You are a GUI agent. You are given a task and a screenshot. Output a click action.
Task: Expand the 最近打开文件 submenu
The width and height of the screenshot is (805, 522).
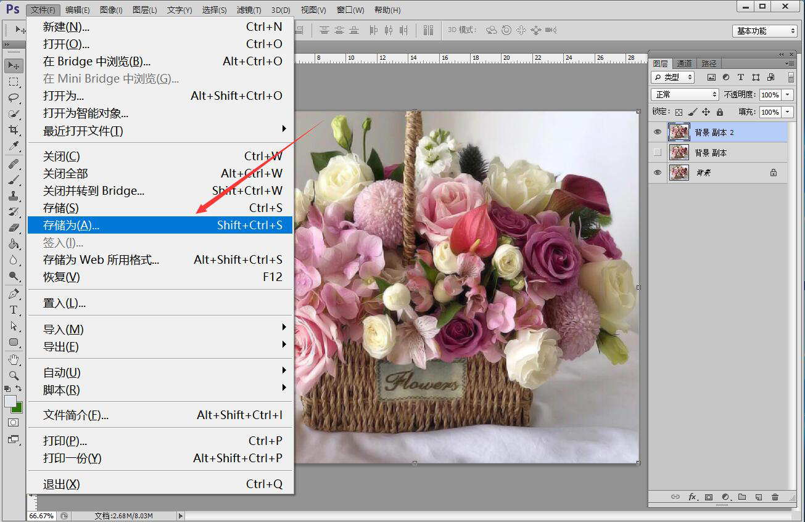click(160, 131)
